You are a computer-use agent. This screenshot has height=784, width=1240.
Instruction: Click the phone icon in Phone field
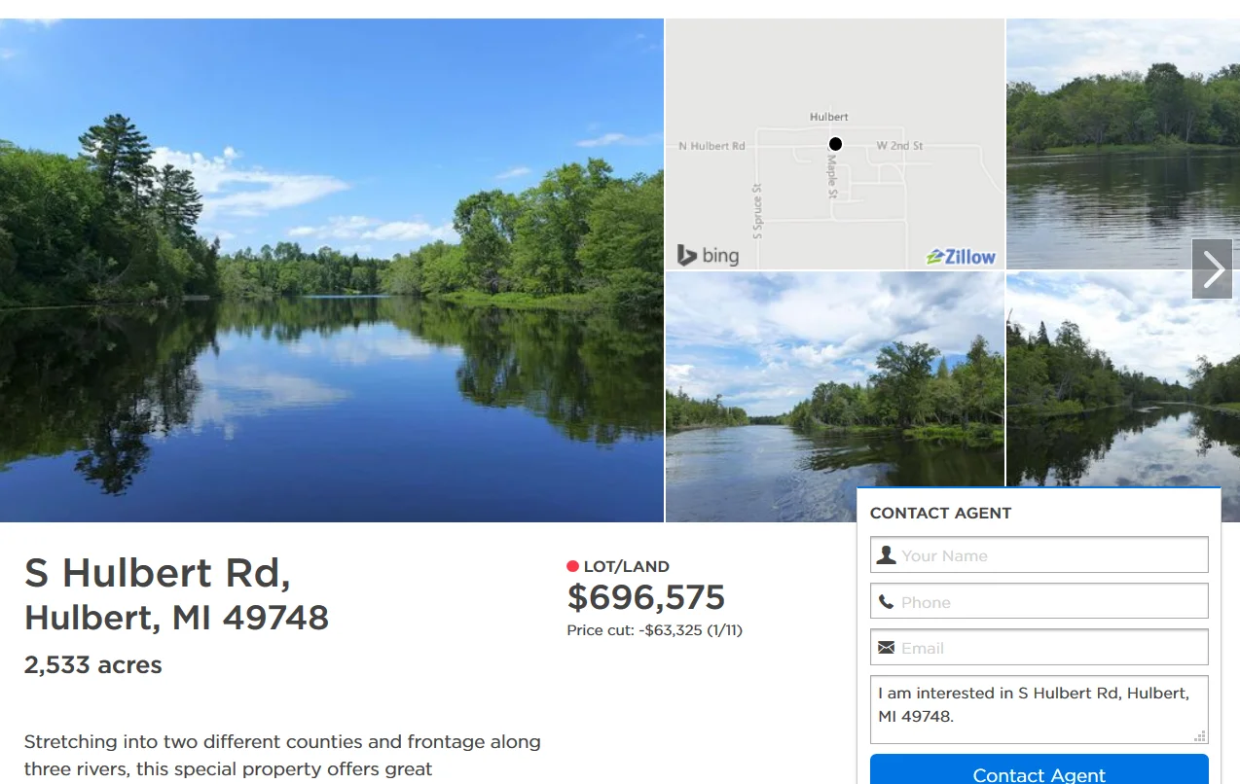point(886,602)
